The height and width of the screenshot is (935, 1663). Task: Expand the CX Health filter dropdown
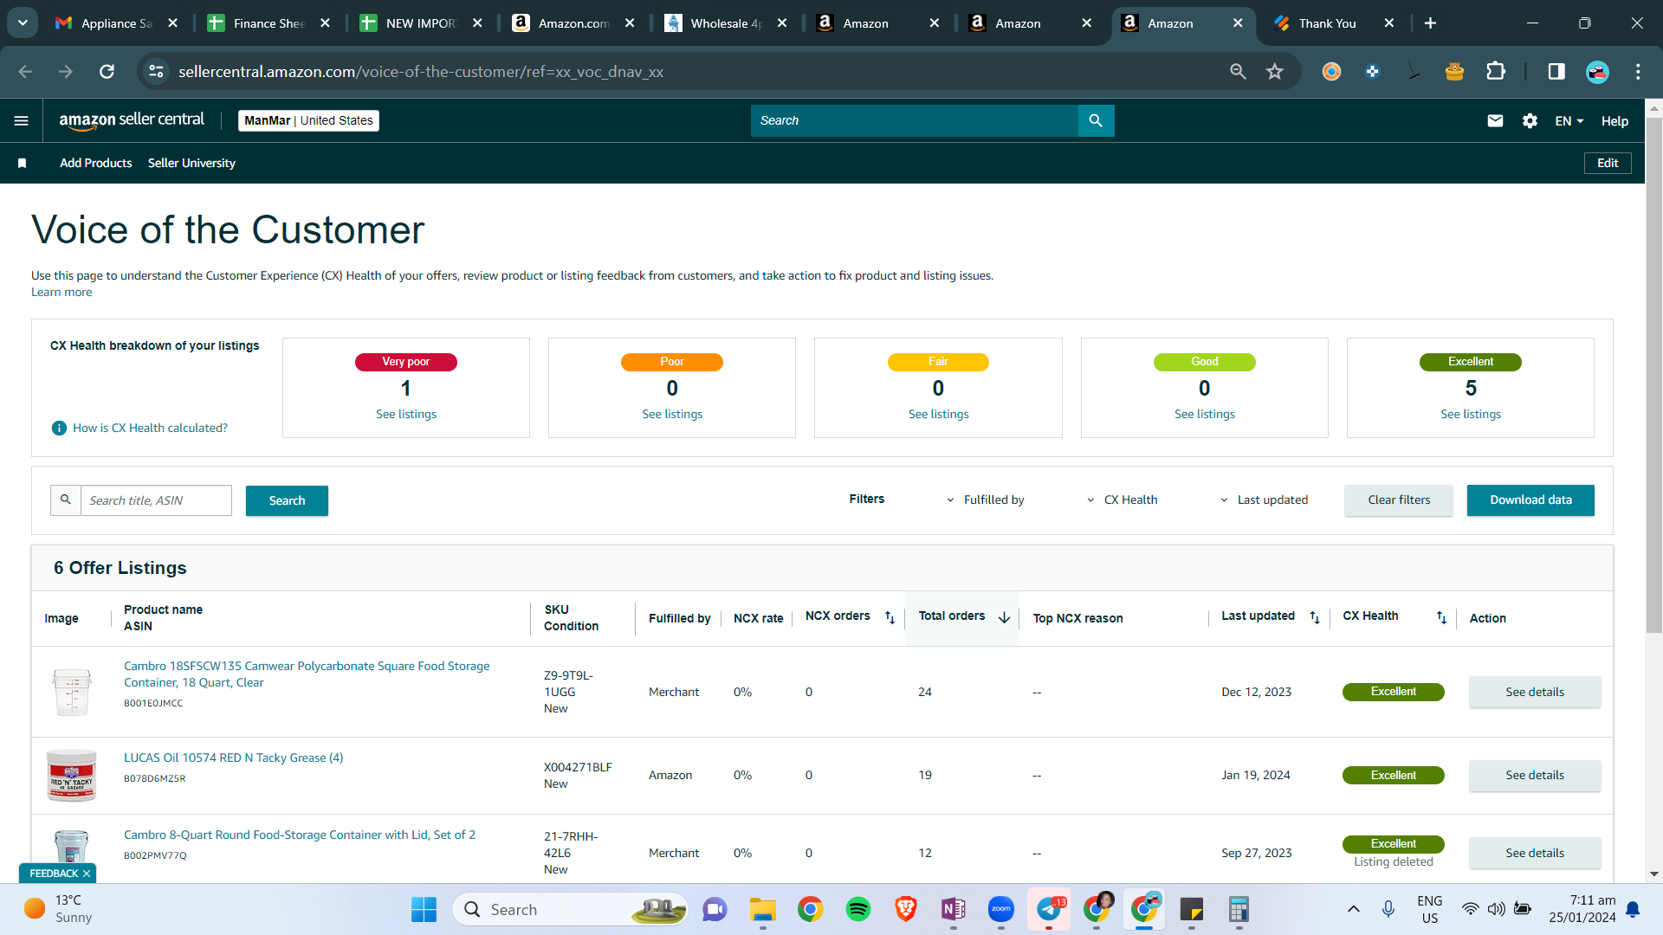point(1122,500)
